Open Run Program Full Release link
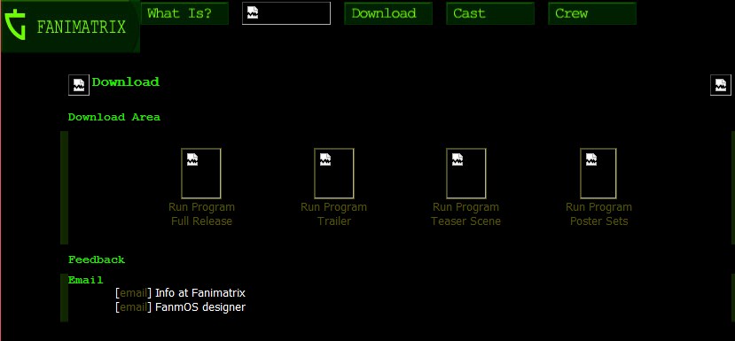Screen dimensions: 735x341 [x=201, y=214]
